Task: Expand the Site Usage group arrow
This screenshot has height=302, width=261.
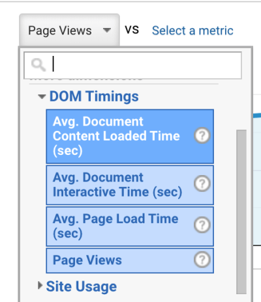Action: click(40, 286)
